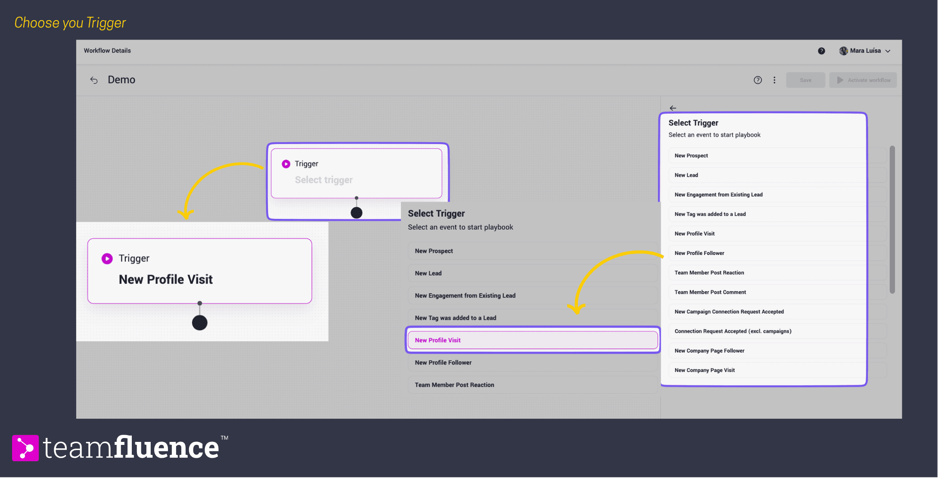Open the filled help icon in header
938x478 pixels.
[821, 51]
